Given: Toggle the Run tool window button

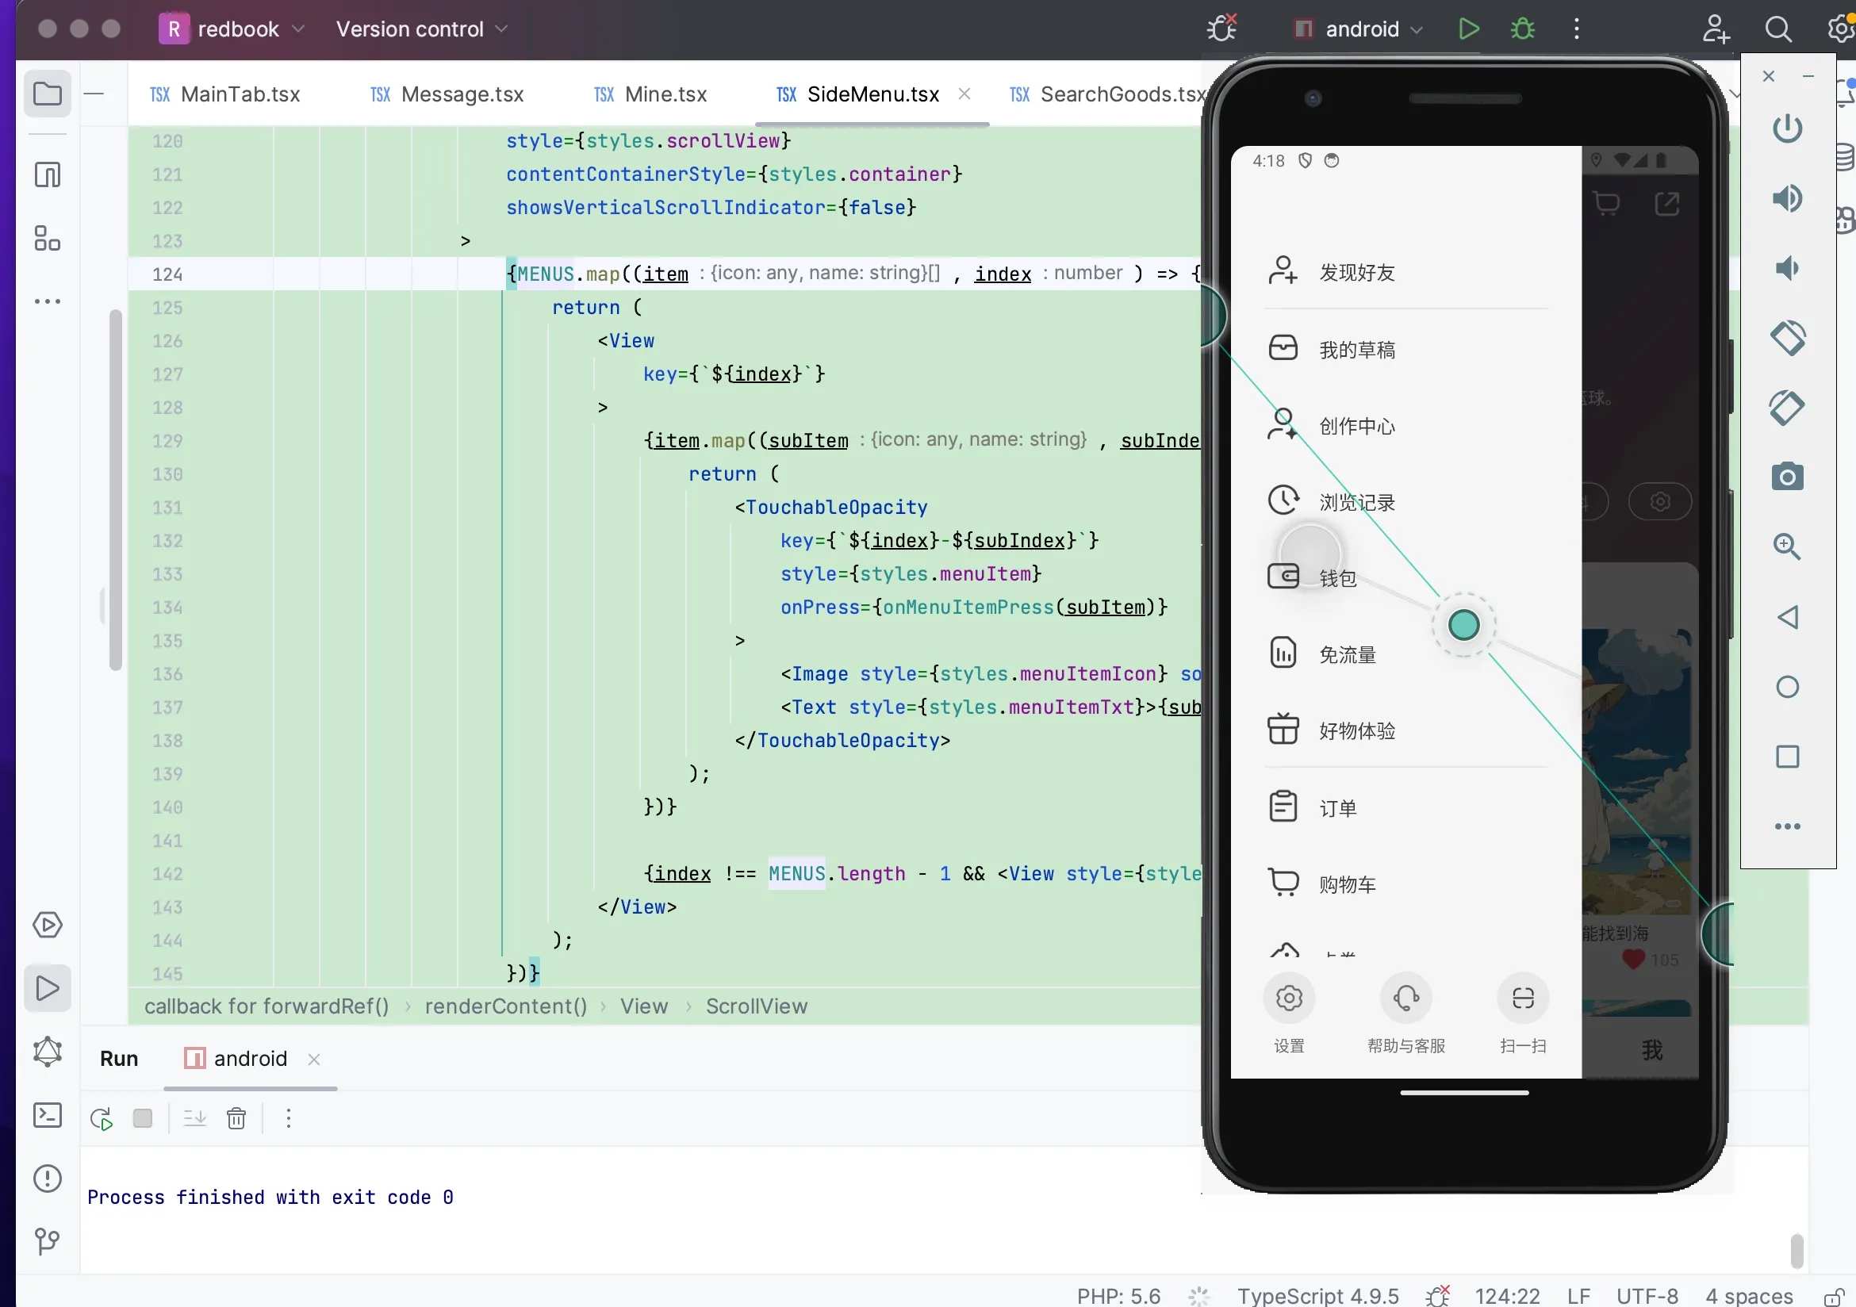Looking at the screenshot, I should point(47,988).
